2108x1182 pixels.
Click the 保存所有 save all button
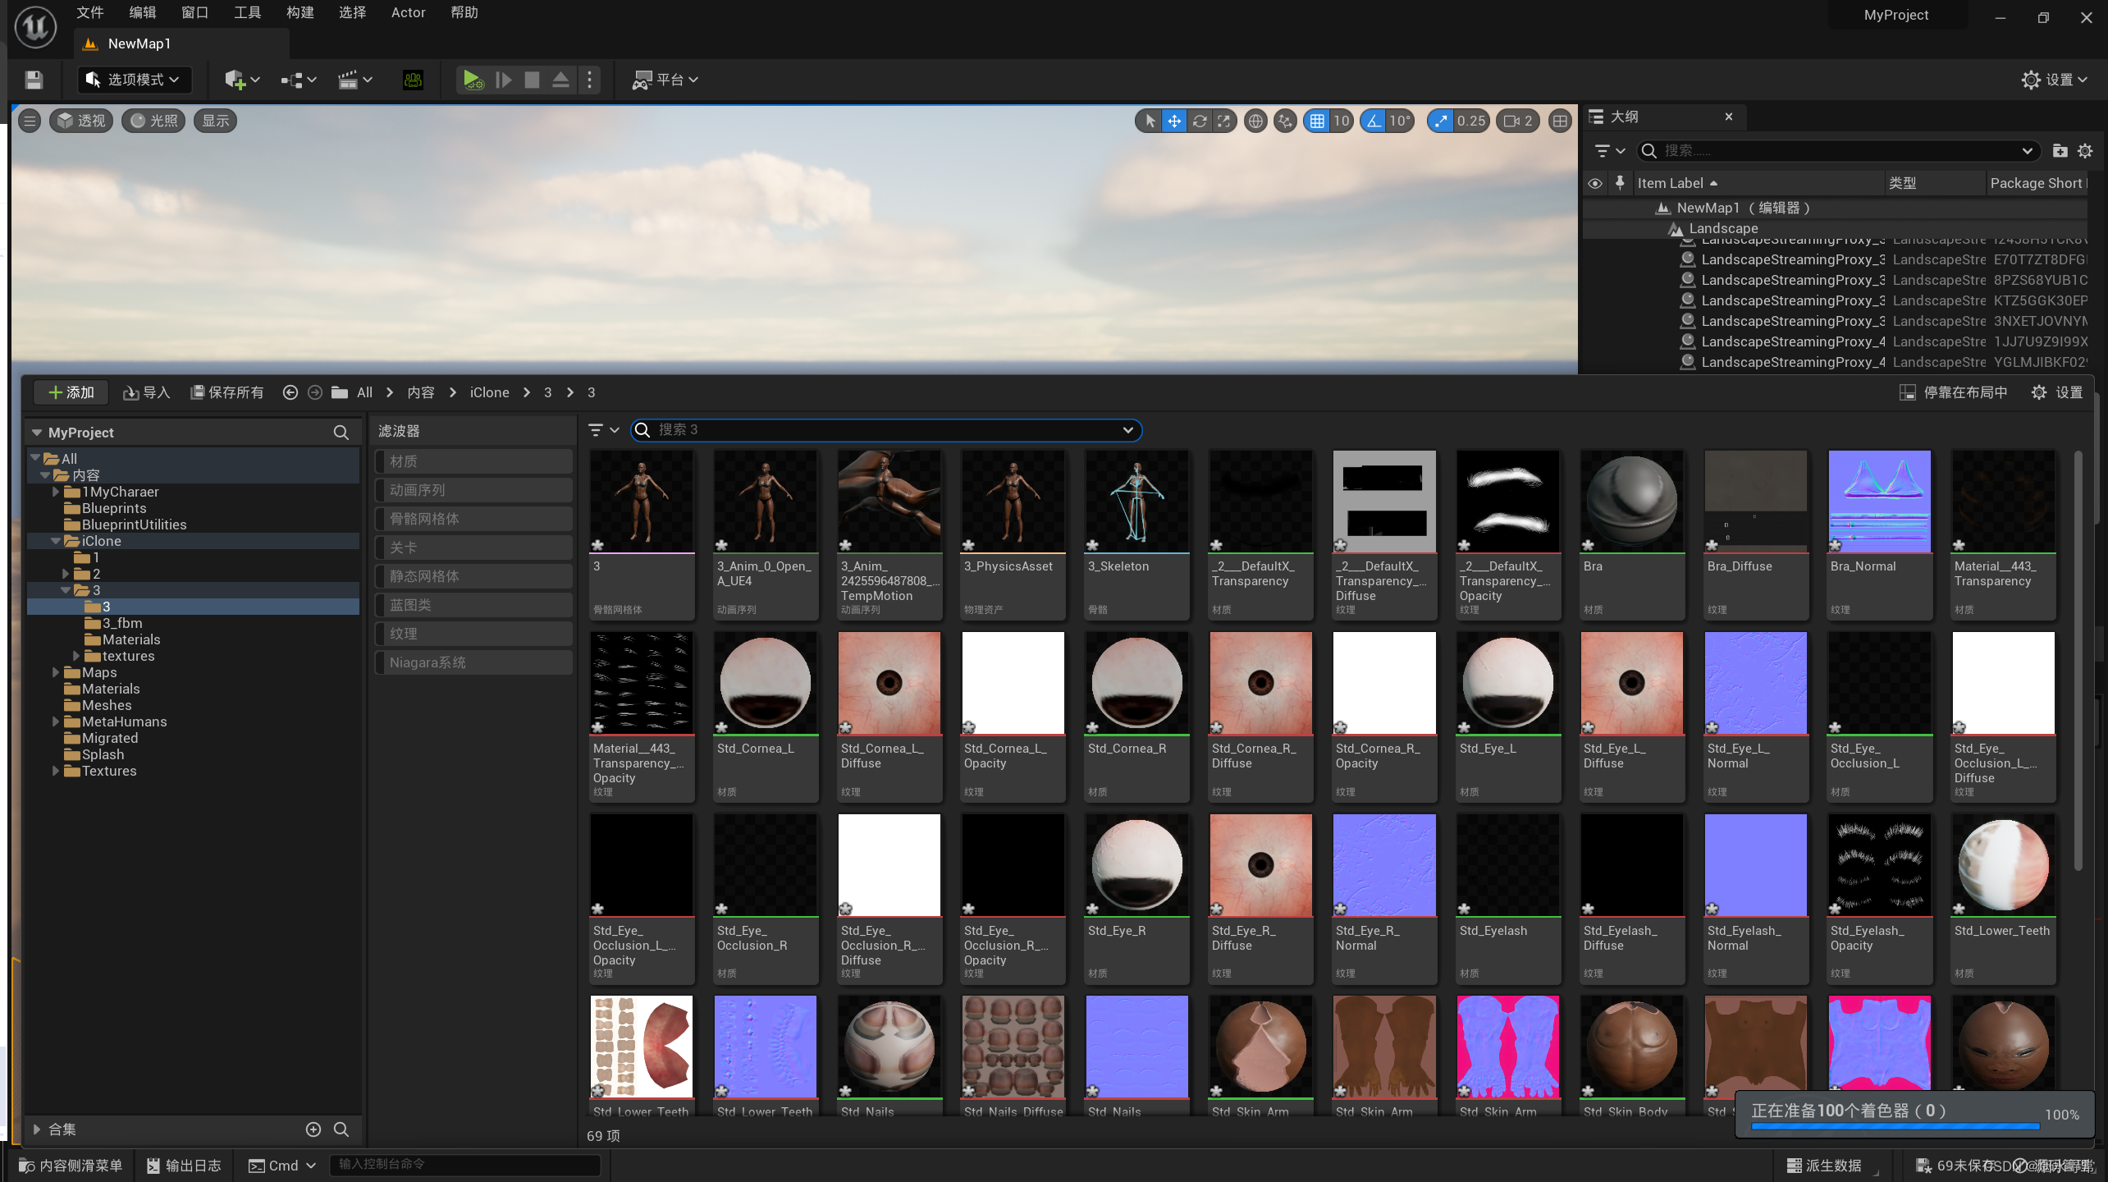227,392
